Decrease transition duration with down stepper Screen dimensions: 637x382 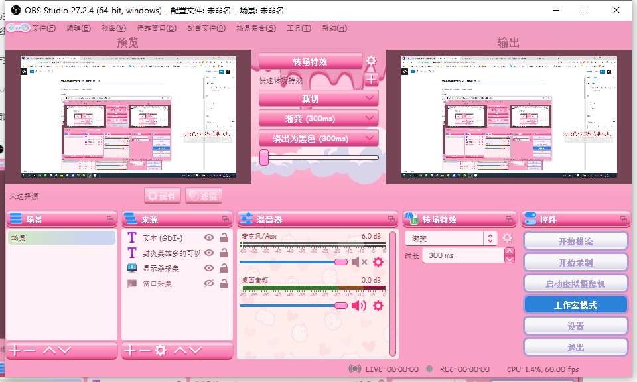click(510, 259)
